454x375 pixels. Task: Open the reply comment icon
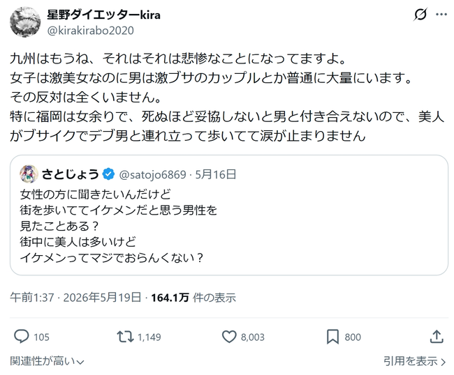pyautogui.click(x=22, y=337)
